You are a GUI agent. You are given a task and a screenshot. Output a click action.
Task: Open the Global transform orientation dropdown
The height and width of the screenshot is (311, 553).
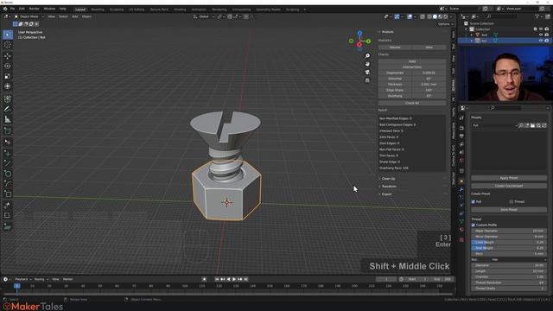[204, 16]
